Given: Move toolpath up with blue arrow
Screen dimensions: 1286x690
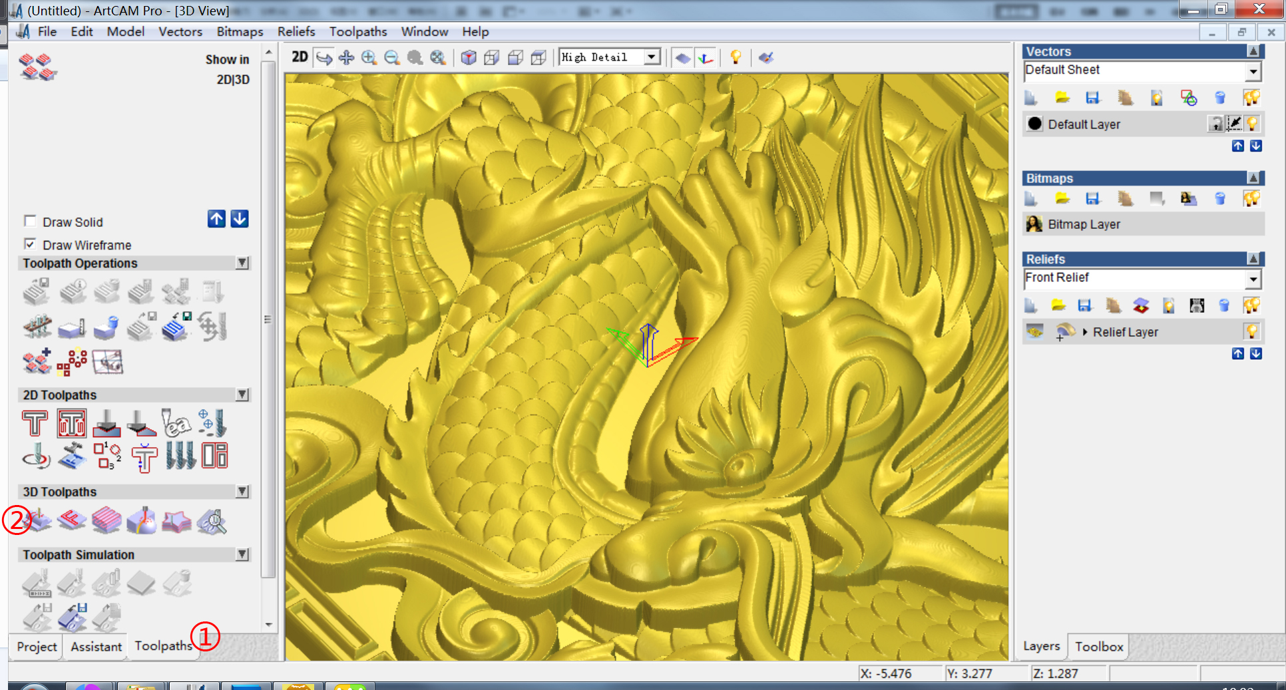Looking at the screenshot, I should click(216, 219).
